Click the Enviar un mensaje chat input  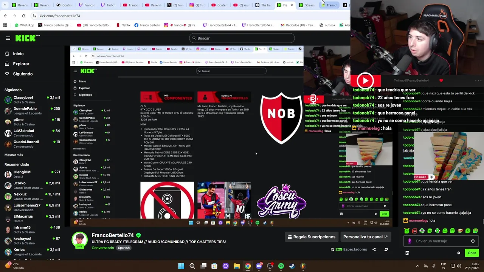point(441,241)
